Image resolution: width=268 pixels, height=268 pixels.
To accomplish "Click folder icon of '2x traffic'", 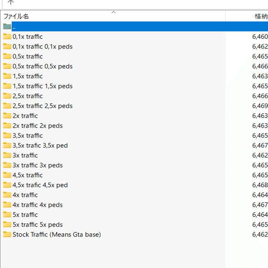I will click(x=7, y=116).
